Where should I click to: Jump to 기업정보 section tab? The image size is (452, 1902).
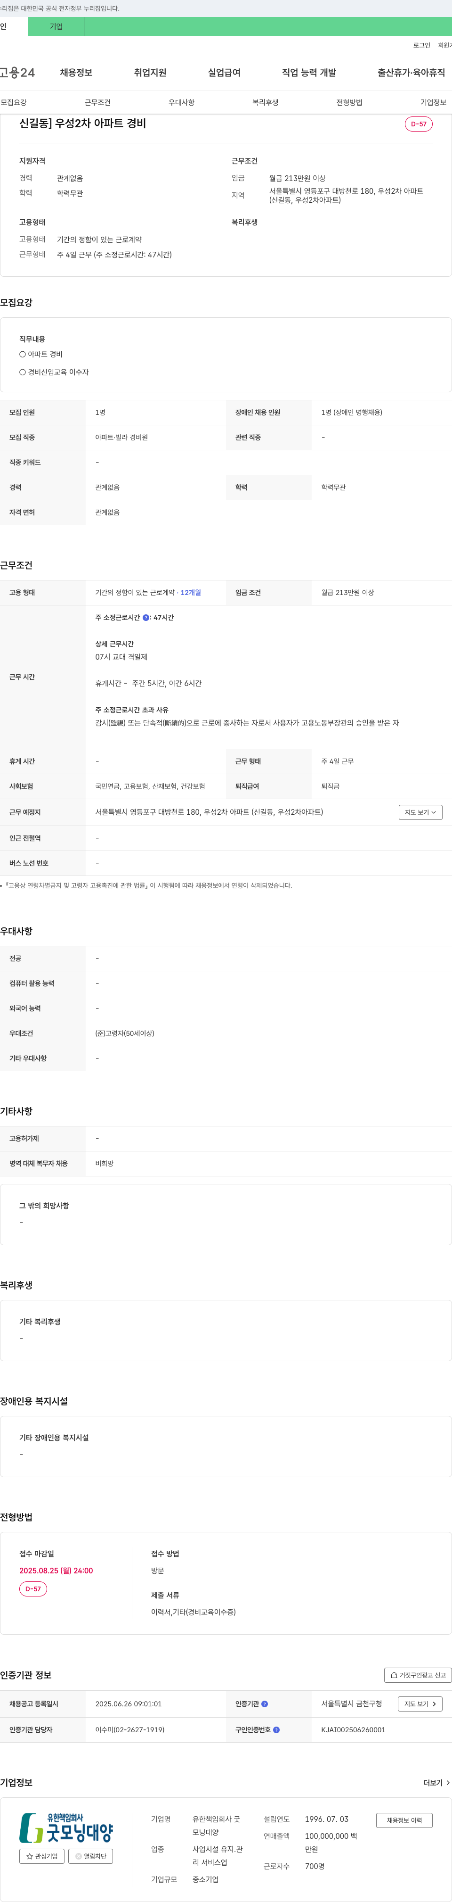point(434,103)
